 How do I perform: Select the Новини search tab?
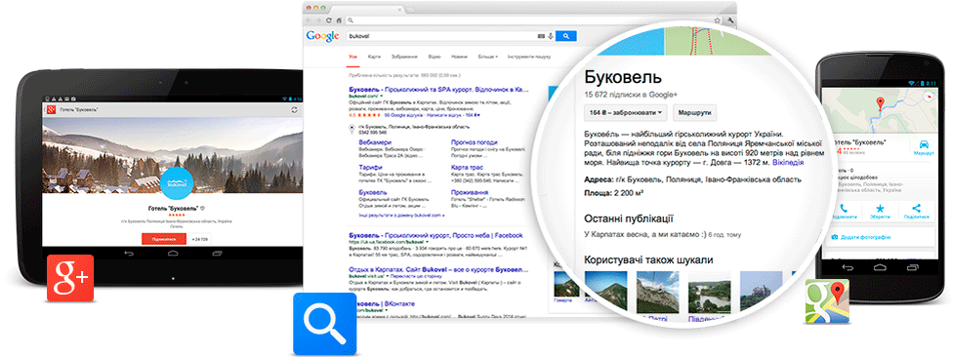coord(459,57)
